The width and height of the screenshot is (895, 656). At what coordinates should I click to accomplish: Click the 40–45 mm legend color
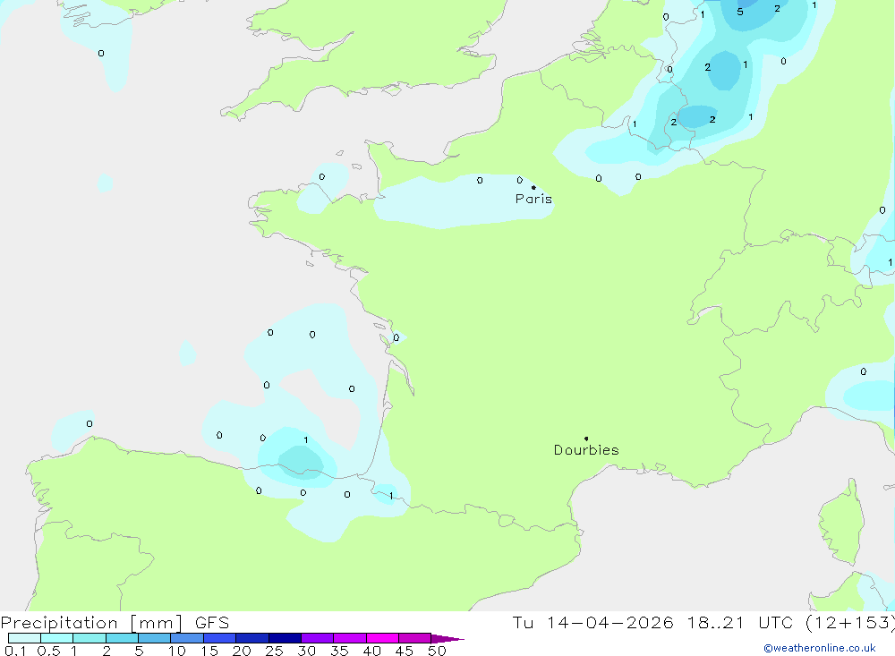tap(382, 638)
